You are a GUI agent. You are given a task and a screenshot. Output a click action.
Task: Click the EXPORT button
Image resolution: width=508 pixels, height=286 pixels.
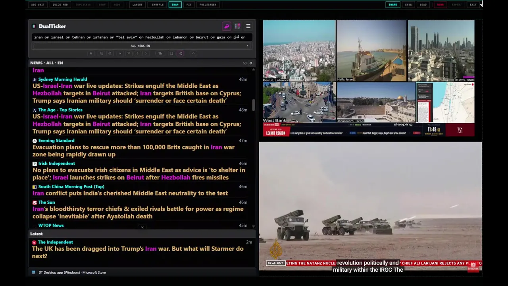(x=457, y=5)
